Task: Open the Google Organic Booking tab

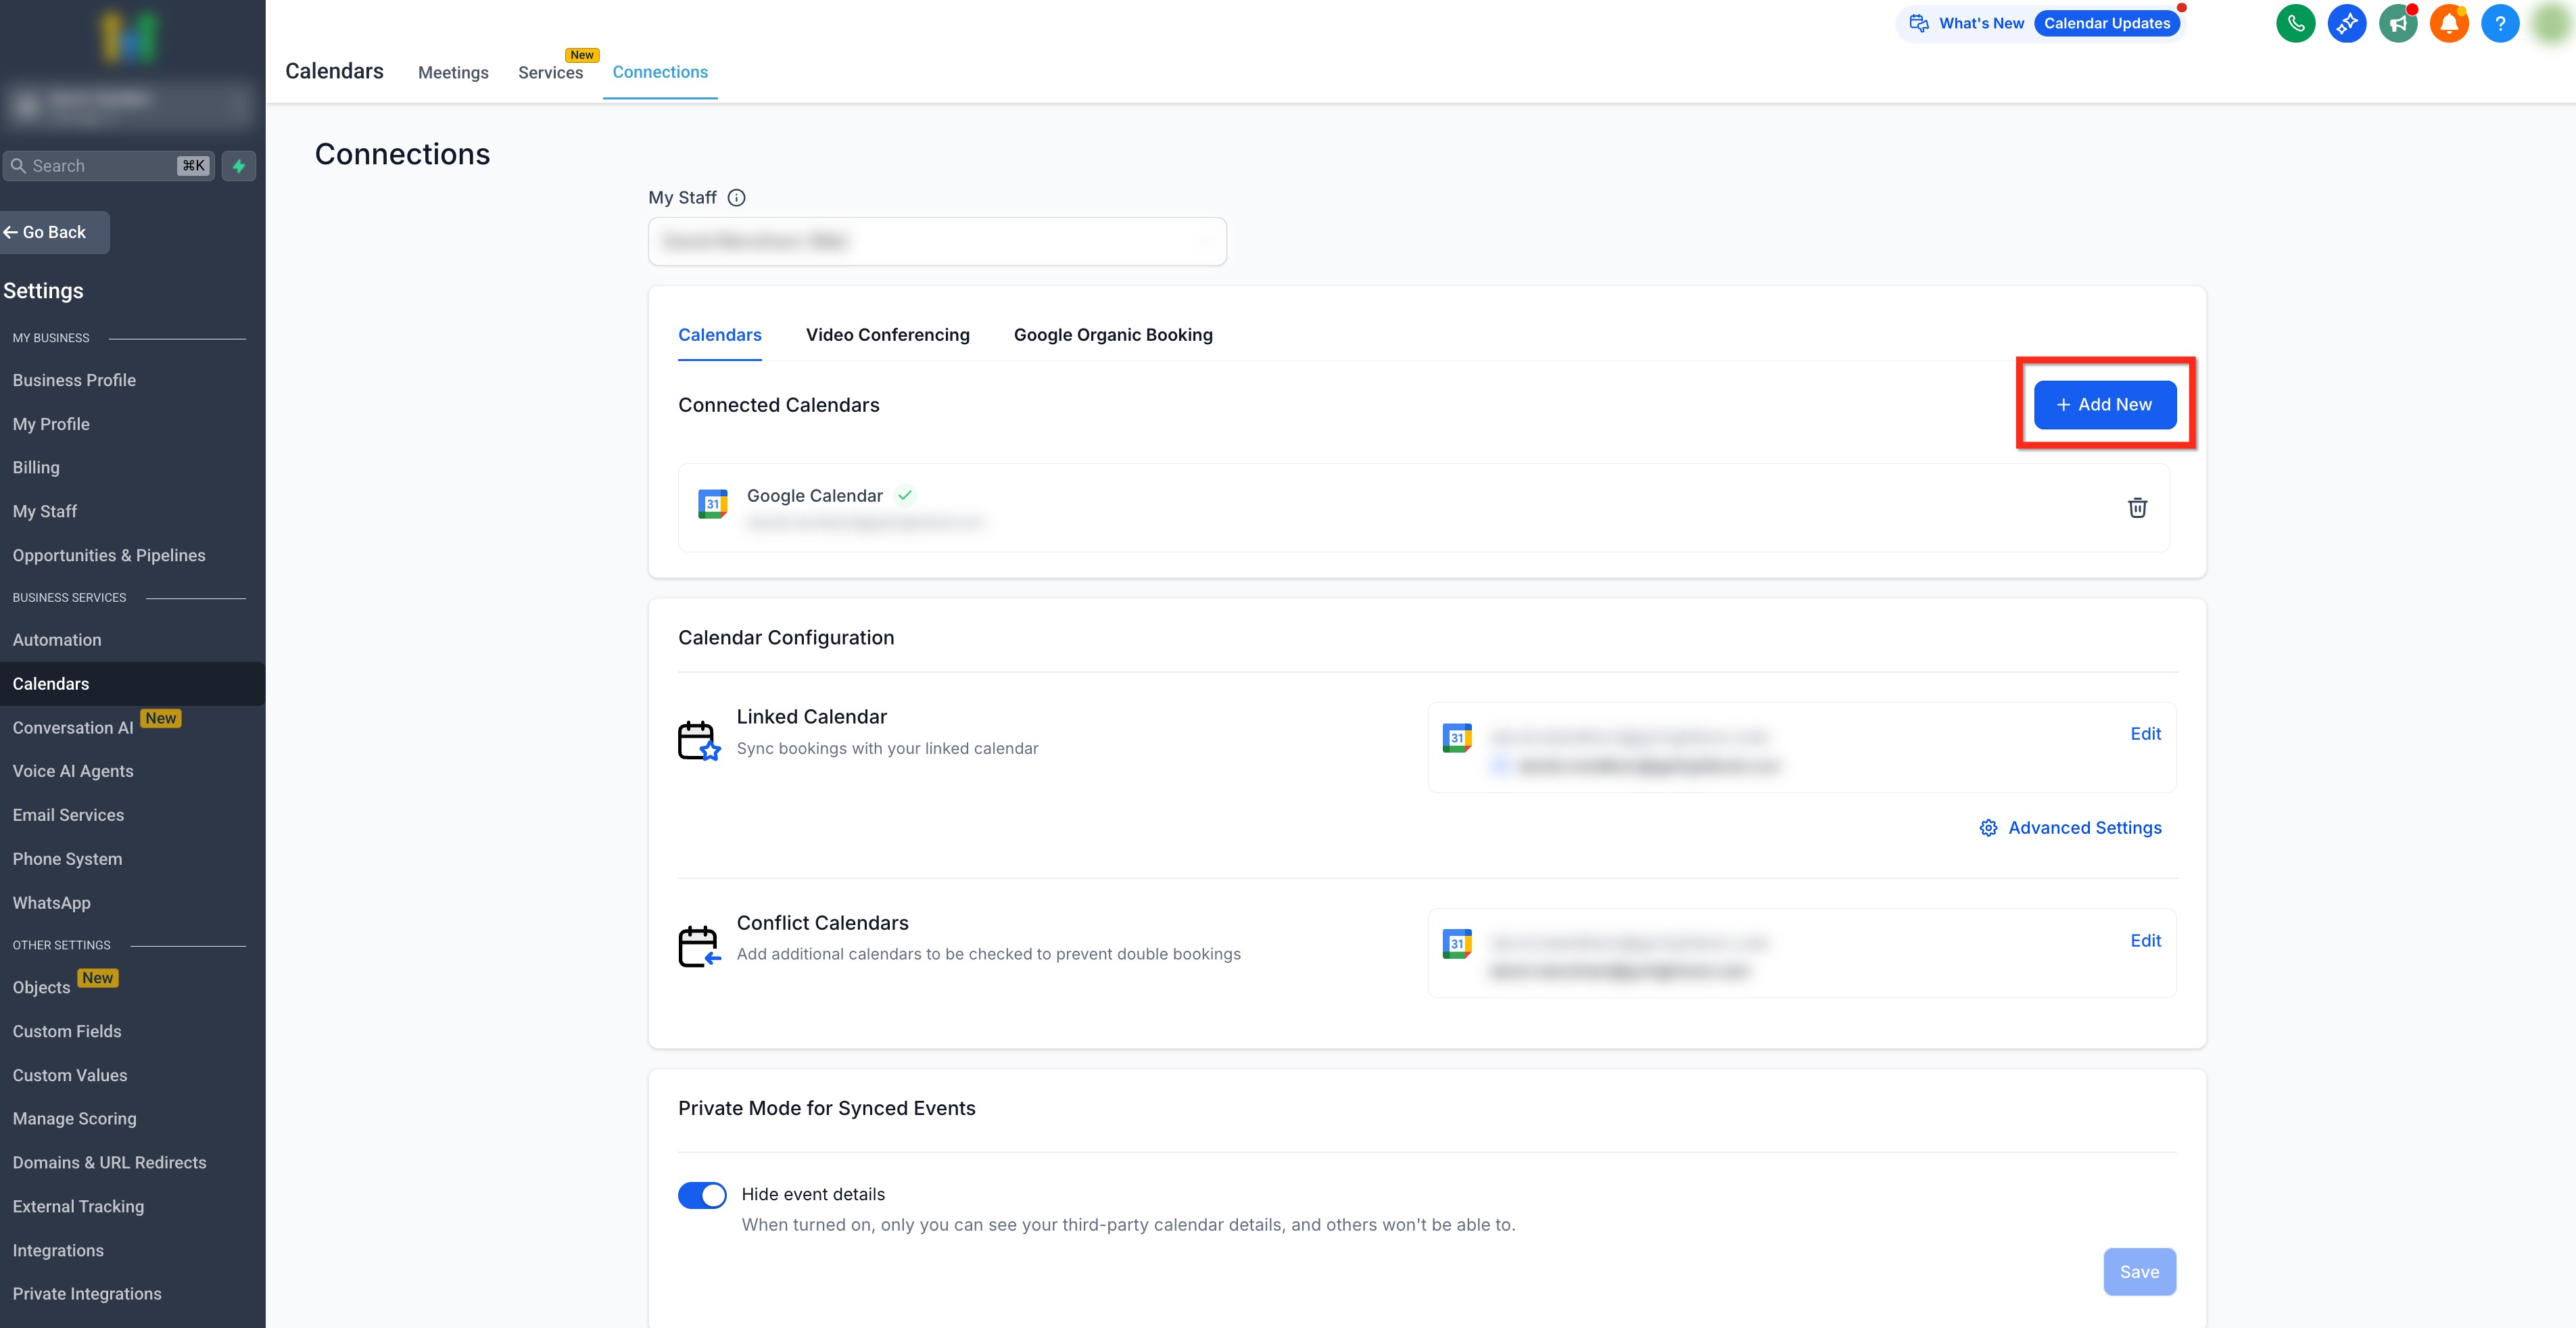Action: pyautogui.click(x=1113, y=335)
